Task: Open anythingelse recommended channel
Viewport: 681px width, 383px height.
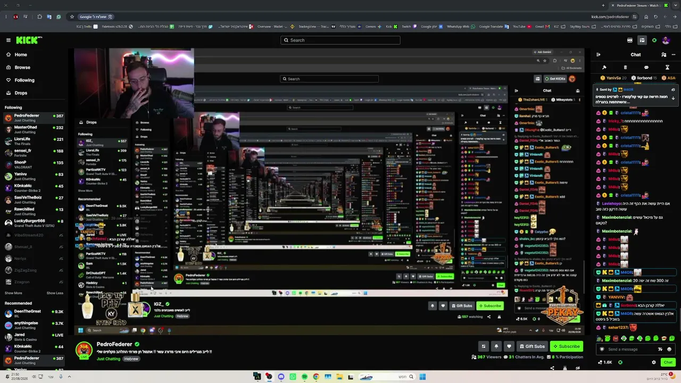Action: click(x=34, y=325)
